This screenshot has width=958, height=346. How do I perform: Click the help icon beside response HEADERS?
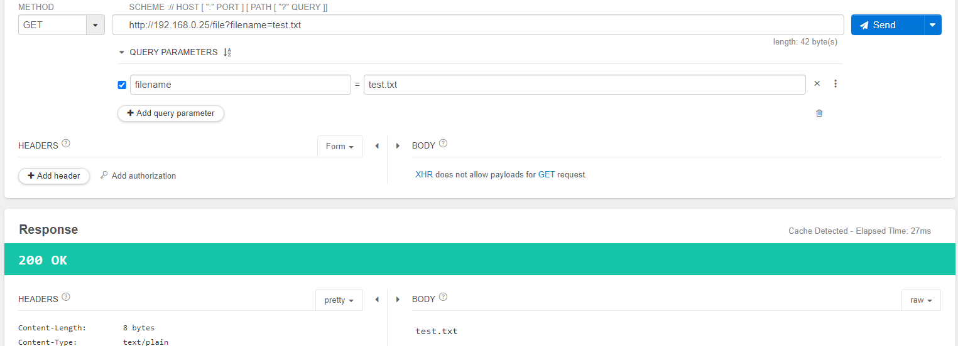(66, 297)
